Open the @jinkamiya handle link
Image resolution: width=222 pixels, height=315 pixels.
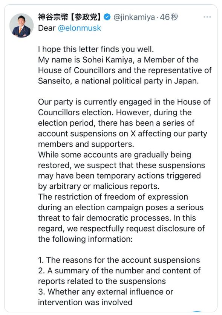coord(134,17)
